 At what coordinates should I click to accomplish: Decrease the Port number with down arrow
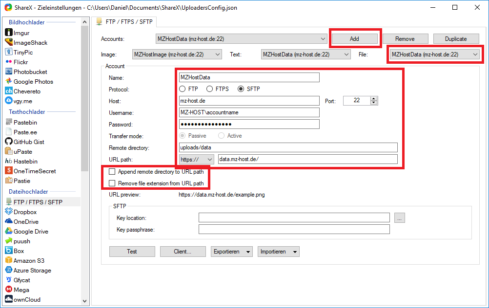coord(374,103)
